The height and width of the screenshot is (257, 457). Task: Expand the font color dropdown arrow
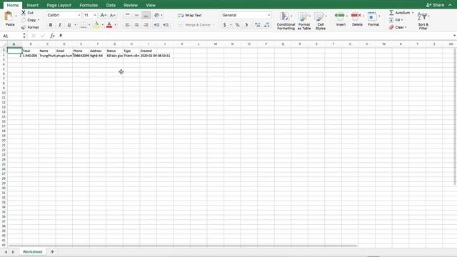(x=116, y=25)
